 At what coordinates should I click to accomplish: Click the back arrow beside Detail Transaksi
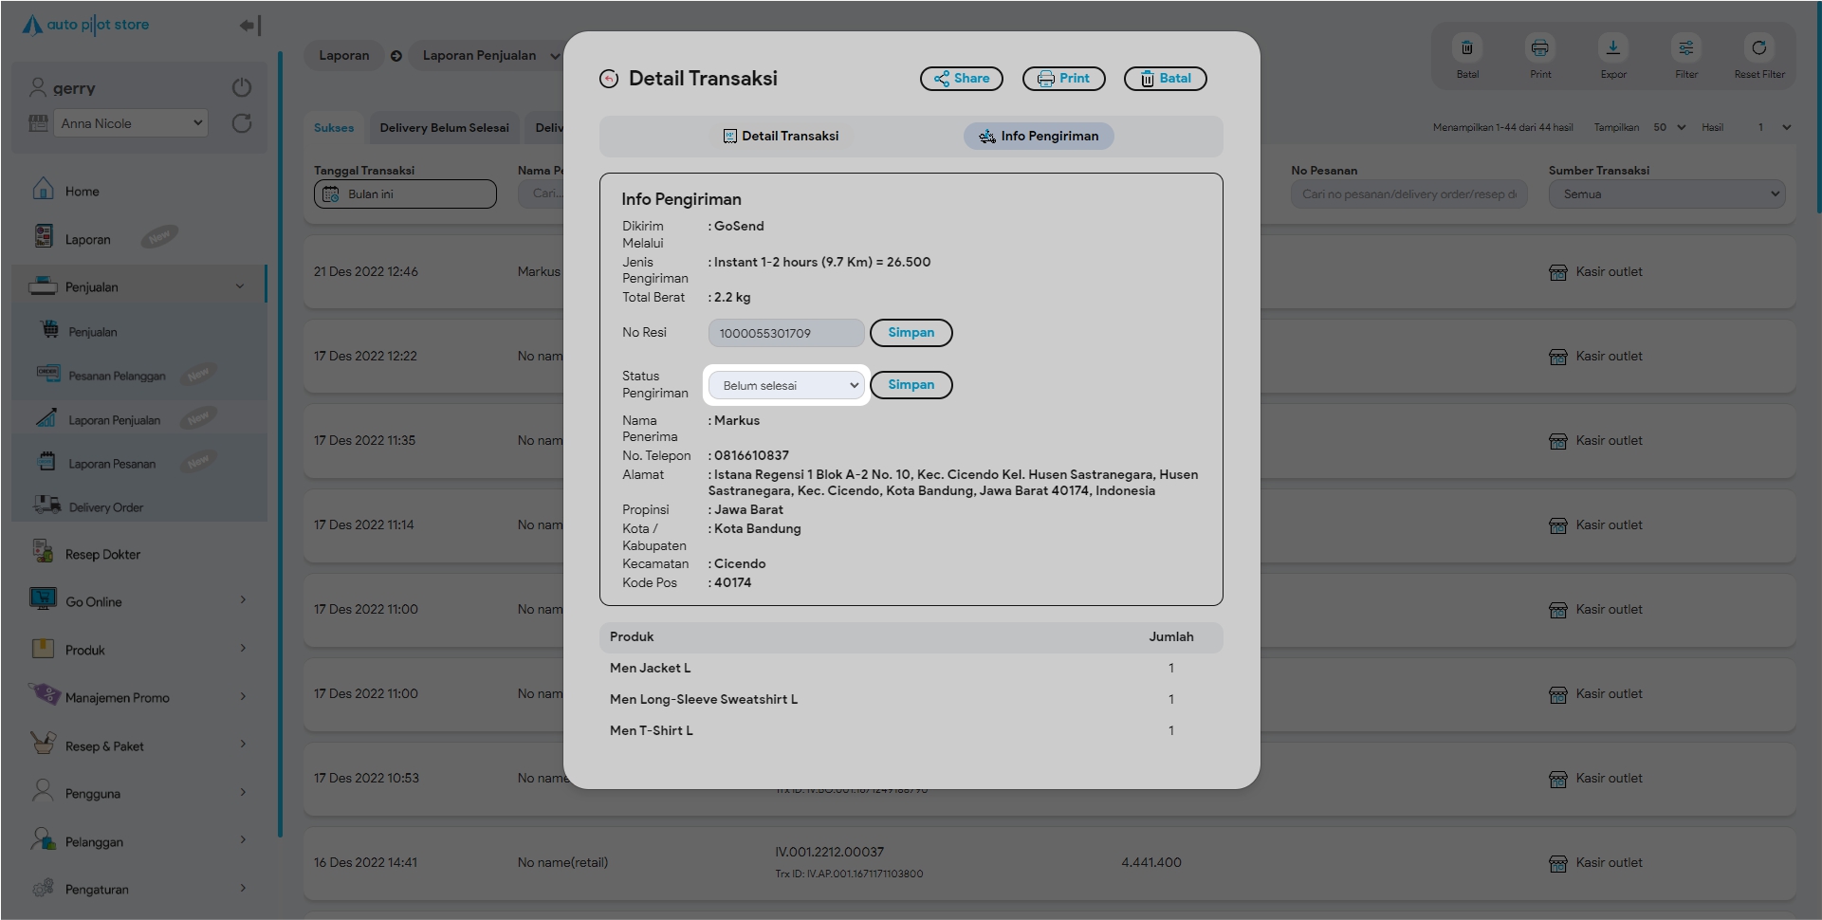(609, 79)
